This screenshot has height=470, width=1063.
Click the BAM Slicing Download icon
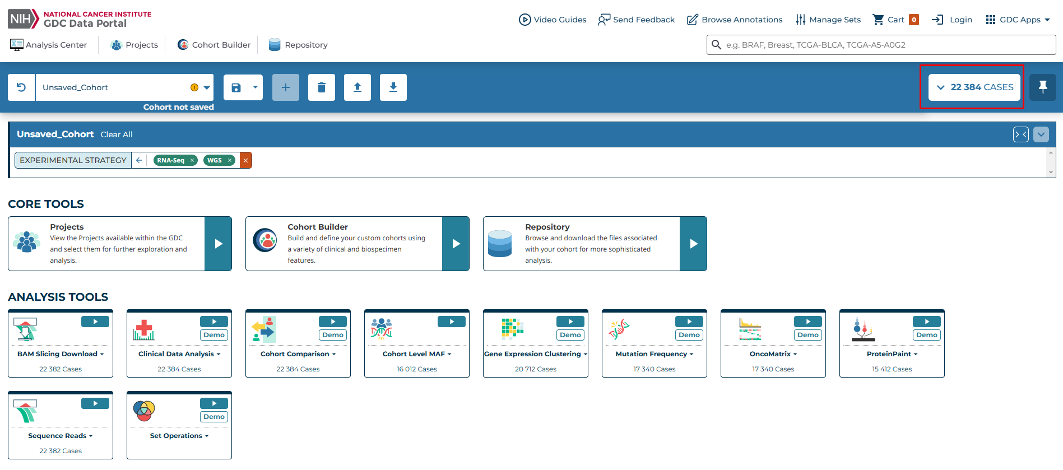tap(25, 329)
